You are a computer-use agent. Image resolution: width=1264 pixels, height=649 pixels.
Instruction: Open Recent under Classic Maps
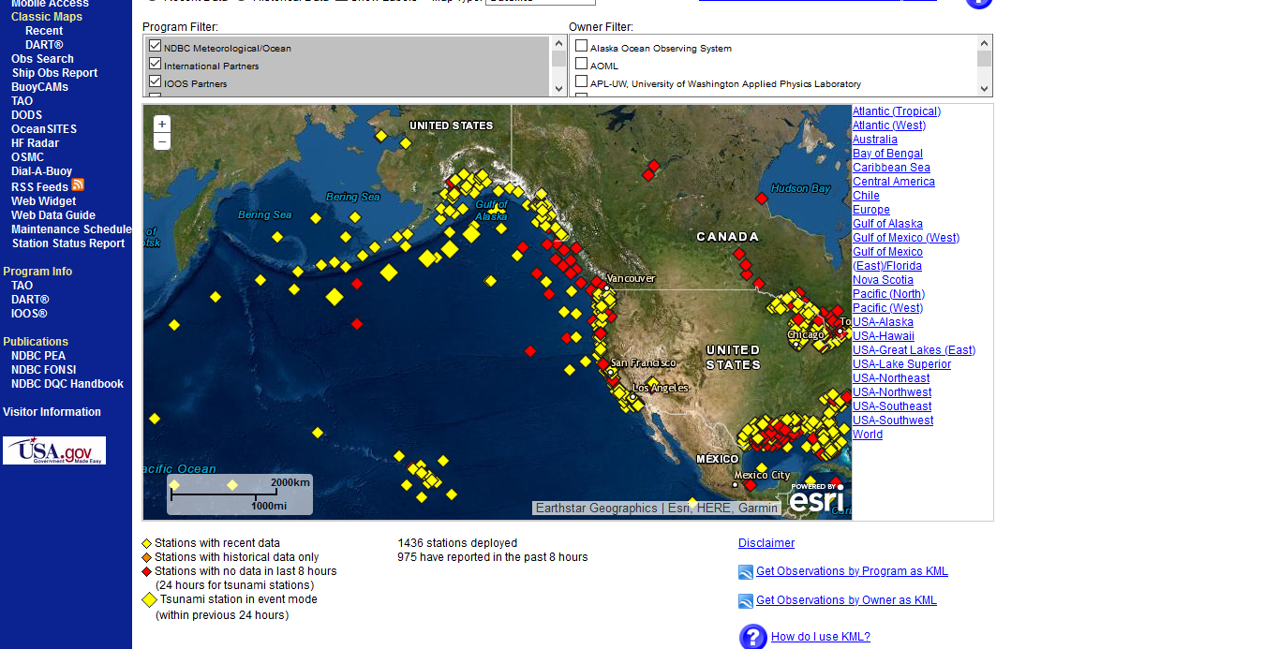(44, 31)
